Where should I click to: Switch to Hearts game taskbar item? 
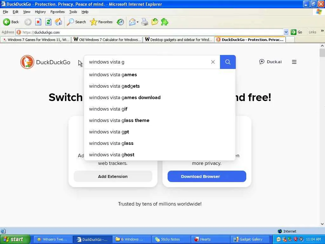point(211,239)
